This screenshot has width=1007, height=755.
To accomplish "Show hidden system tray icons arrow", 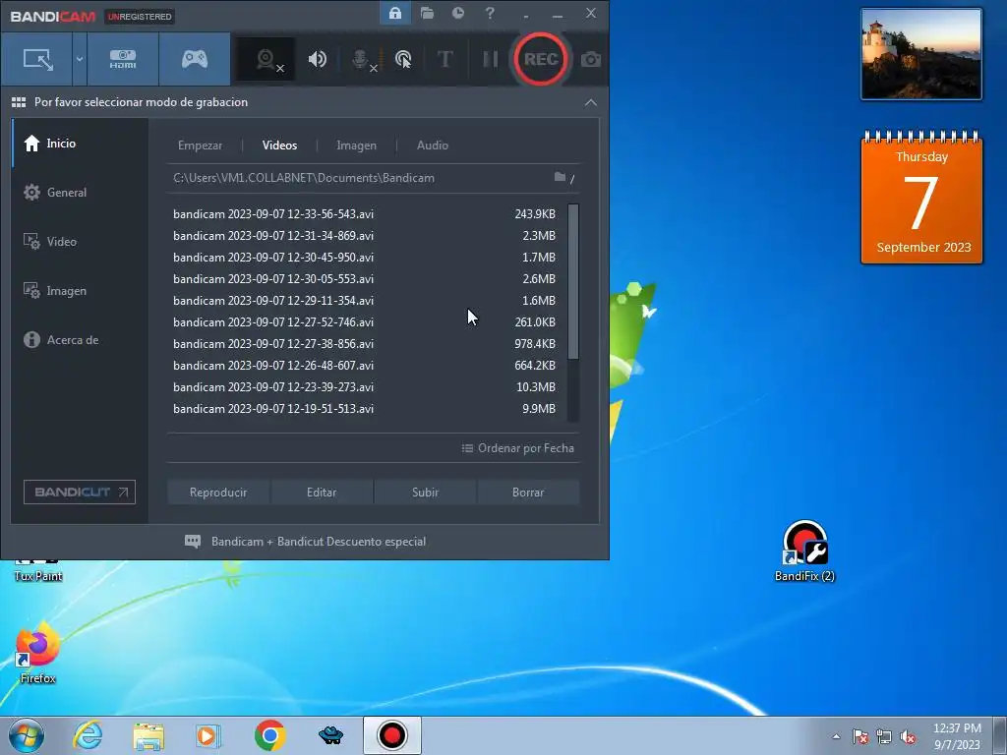I will [x=836, y=736].
